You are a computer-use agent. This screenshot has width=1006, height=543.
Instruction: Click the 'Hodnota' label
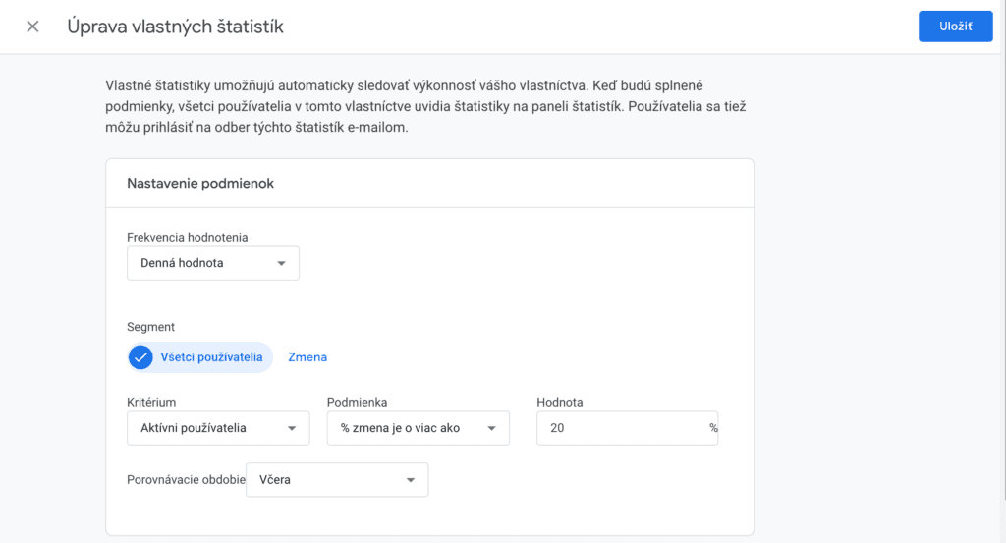(560, 402)
